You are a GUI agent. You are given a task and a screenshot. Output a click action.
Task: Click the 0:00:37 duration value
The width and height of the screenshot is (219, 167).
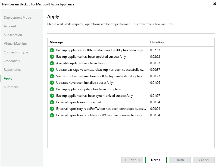tap(155, 70)
